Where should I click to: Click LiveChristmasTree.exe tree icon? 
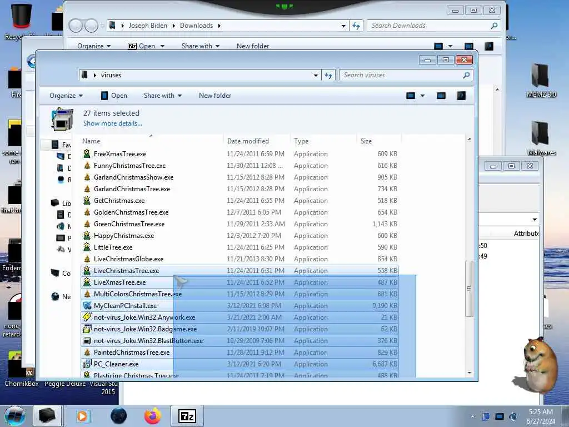pos(87,271)
